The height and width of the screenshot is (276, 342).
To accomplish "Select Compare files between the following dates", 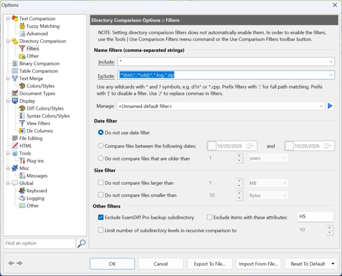I will point(101,146).
